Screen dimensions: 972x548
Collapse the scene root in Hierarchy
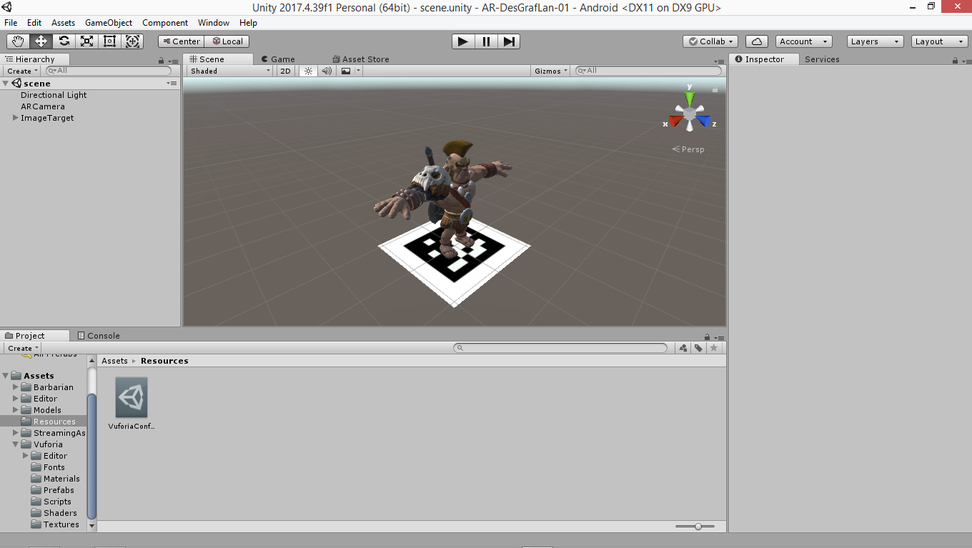pos(6,84)
